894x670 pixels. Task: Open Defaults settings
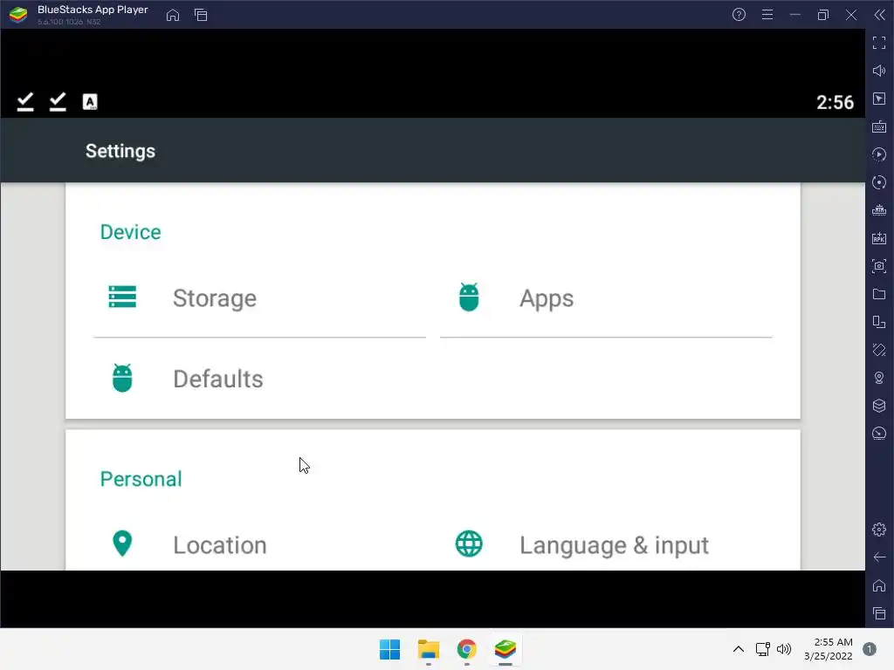(x=260, y=379)
